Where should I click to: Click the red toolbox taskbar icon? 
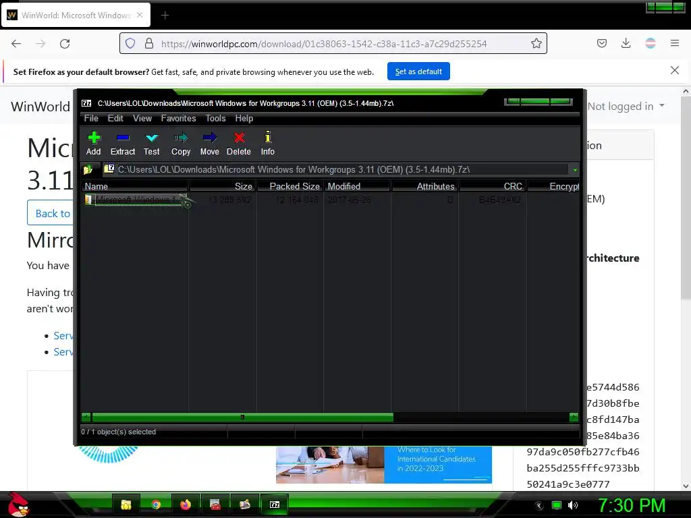(x=215, y=505)
